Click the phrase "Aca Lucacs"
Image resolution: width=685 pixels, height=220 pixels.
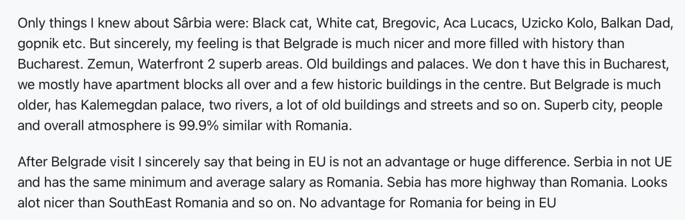point(478,24)
